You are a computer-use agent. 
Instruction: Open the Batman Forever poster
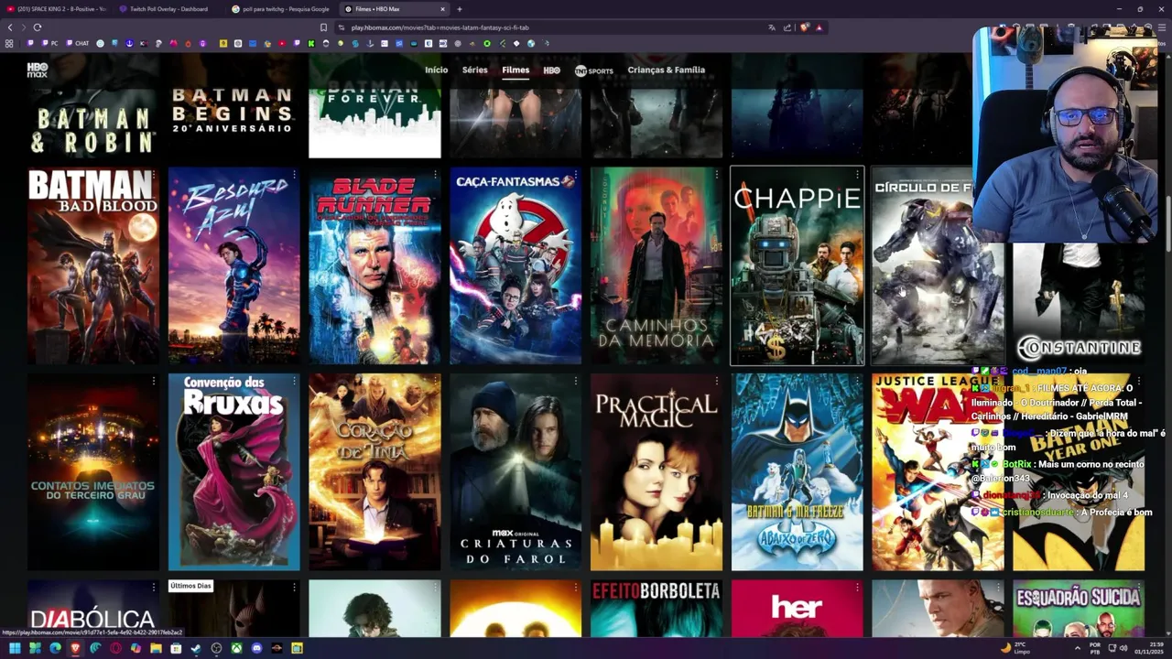click(x=374, y=105)
